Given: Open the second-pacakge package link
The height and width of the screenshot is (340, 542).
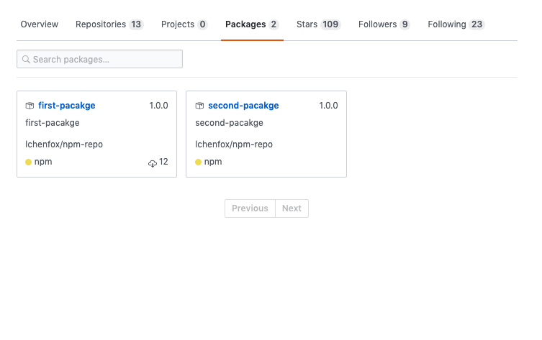Looking at the screenshot, I should click(x=243, y=106).
